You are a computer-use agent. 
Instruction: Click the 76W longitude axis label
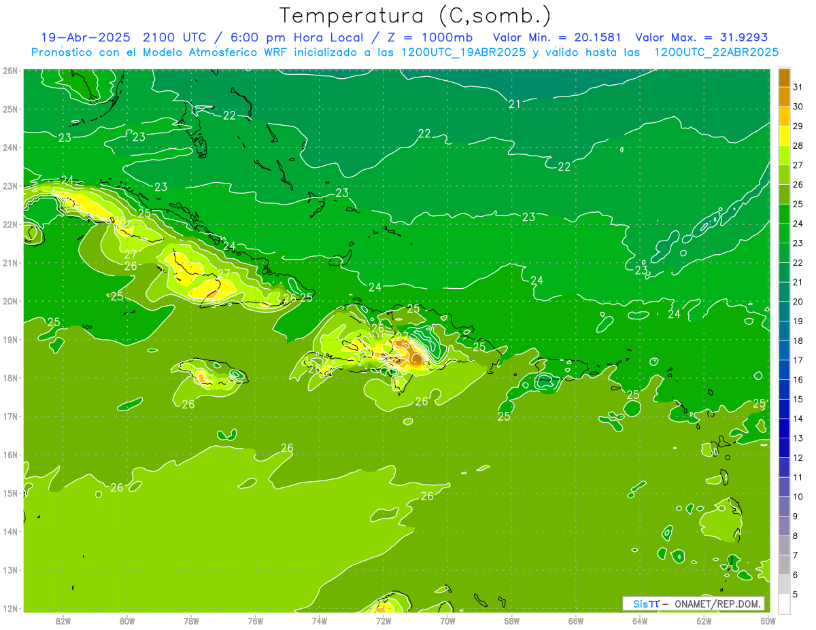pyautogui.click(x=255, y=620)
